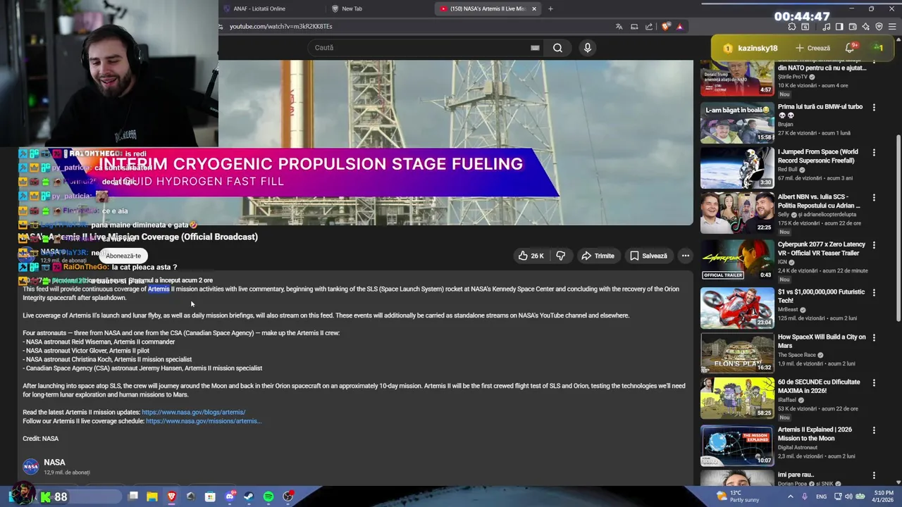Open the Leo AI sparkle icon
This screenshot has height=507, width=902.
tap(865, 27)
